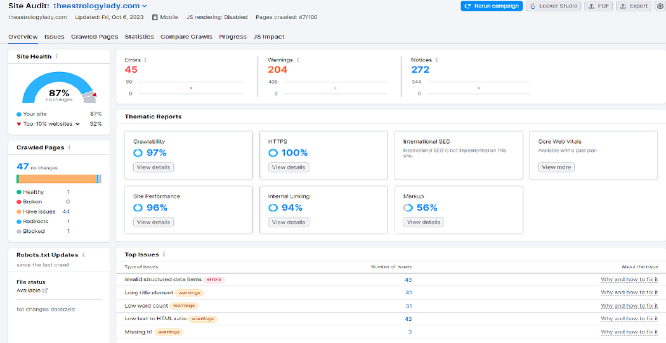Open external link icon next to Available
The image size is (666, 343).
pyautogui.click(x=46, y=290)
